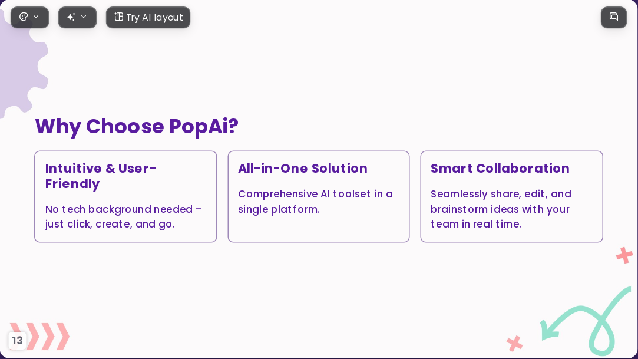Screen dimensions: 638x359
Task: Select the pink cross near right edge
Action: coord(624,255)
